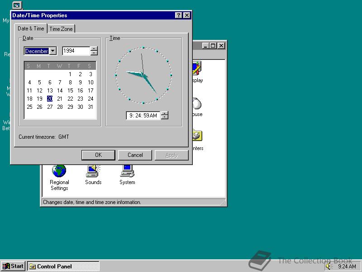Viewport: 362px width, 272px height.
Task: Dismiss the dialog with Cancel
Action: pyautogui.click(x=135, y=155)
